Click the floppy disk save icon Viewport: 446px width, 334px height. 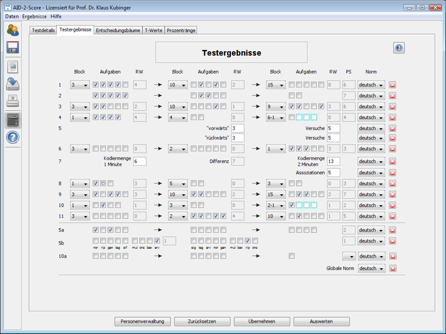[x=13, y=47]
